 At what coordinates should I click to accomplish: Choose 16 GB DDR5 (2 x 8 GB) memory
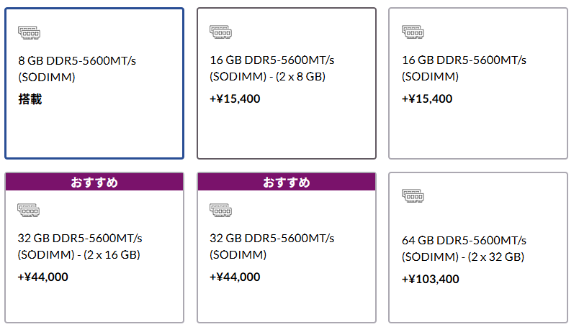(287, 83)
